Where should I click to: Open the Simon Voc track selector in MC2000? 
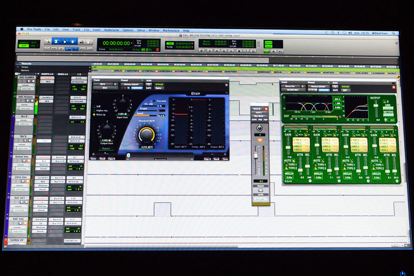click(291, 86)
